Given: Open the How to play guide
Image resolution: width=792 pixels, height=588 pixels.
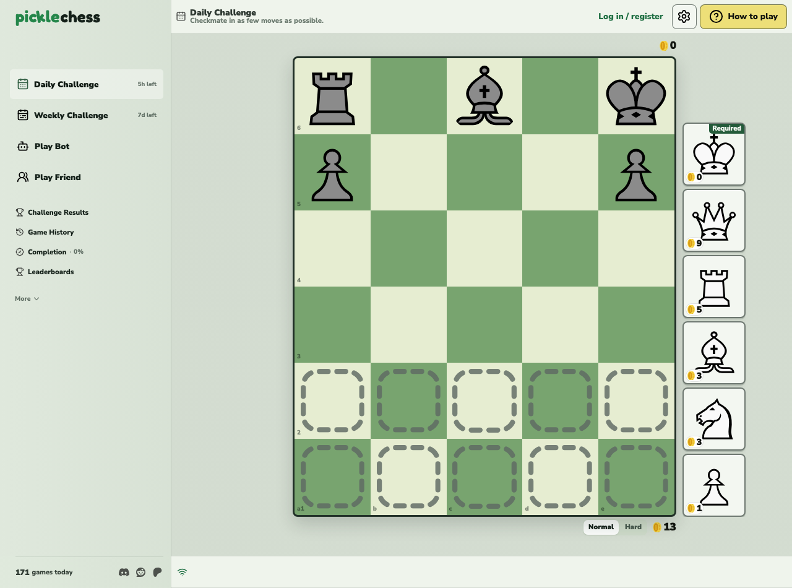Looking at the screenshot, I should (743, 17).
